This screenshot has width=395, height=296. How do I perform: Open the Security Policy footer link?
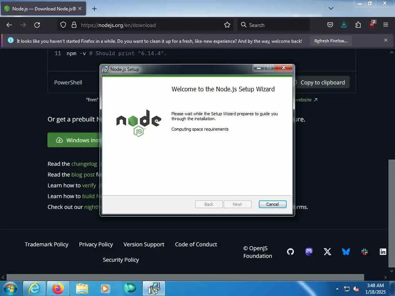(x=121, y=260)
